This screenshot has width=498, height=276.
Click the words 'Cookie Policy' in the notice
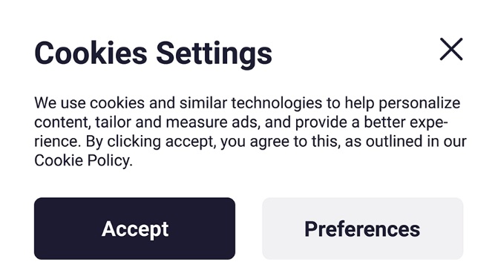click(x=82, y=160)
